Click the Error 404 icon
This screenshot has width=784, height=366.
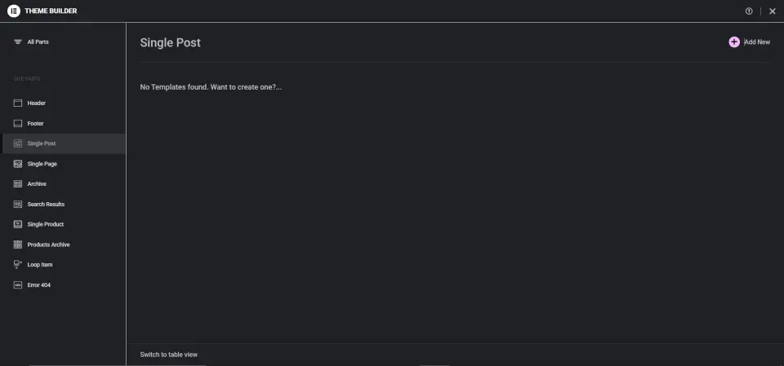(18, 285)
